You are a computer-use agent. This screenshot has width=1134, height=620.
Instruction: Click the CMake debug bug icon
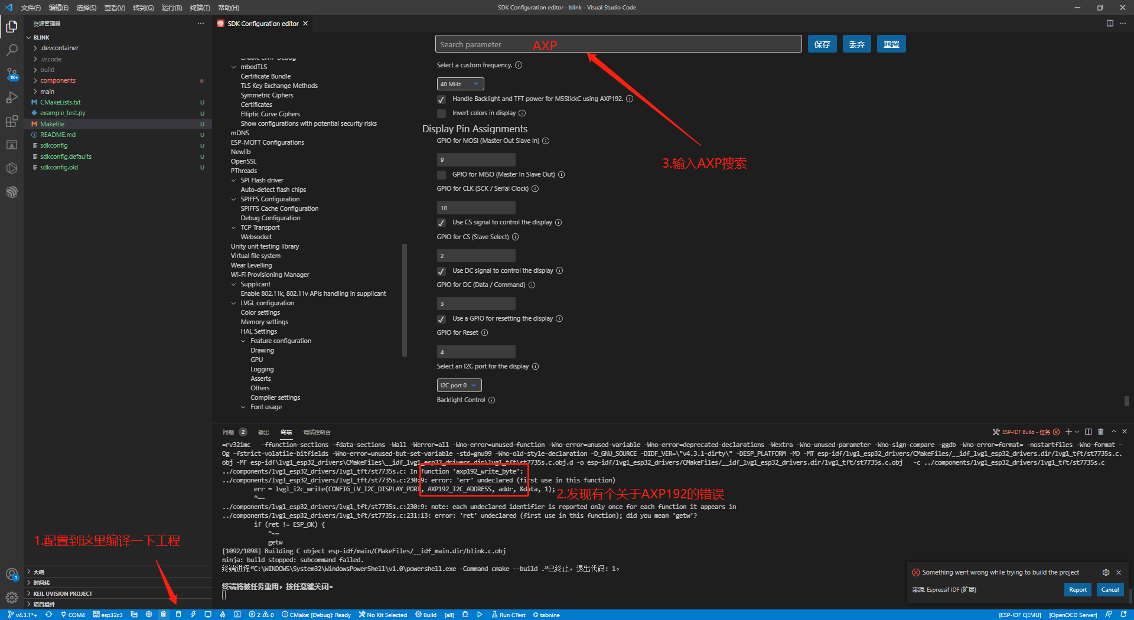click(x=465, y=615)
